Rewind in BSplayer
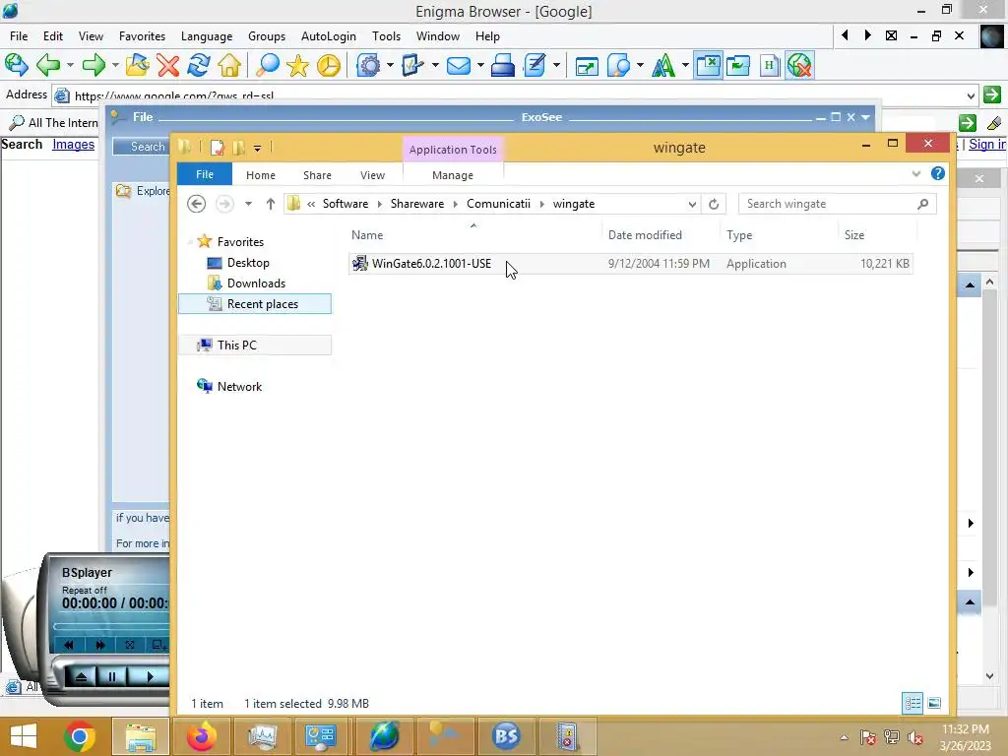Screen dimensions: 1008x756 [x=69, y=645]
